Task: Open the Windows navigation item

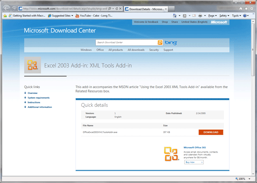Action: pyautogui.click(x=86, y=50)
